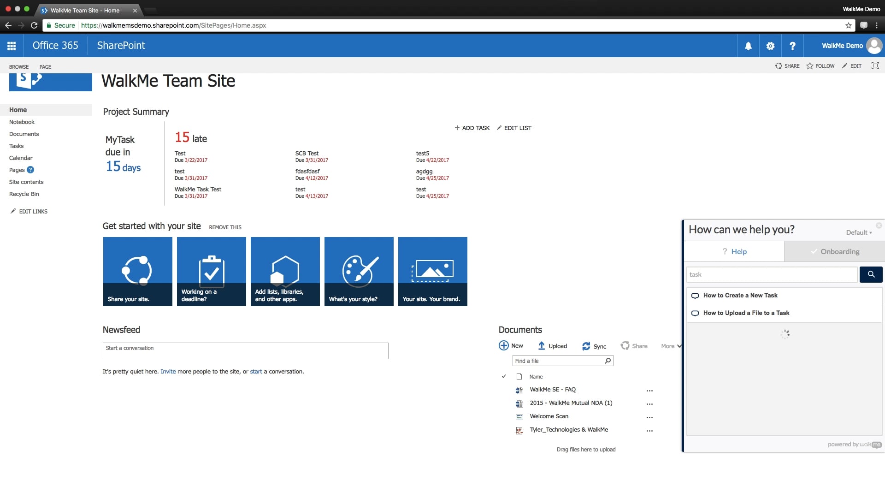Screen dimensions: 885x498
Task: Open the Default dropdown in WalkMe widget
Action: click(x=859, y=233)
